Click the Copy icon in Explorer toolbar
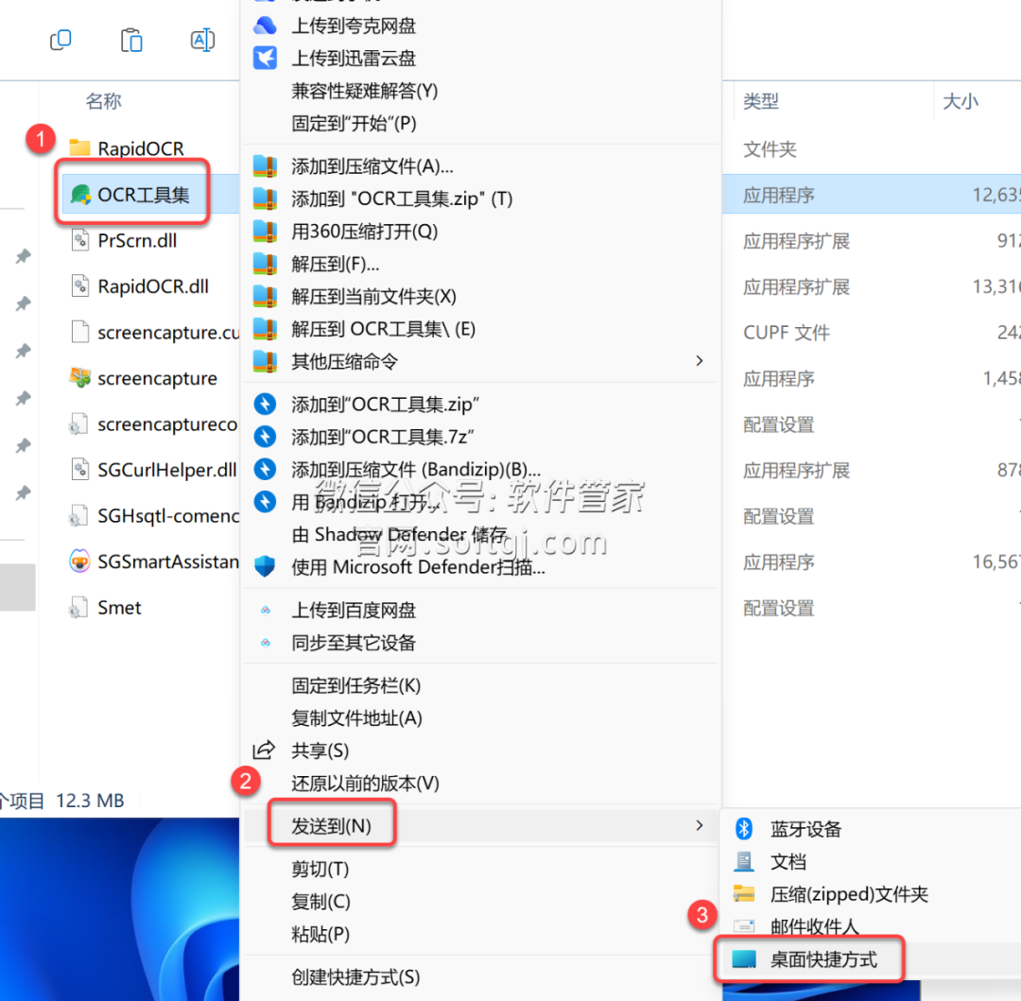Screen dimensions: 1021x1001 tap(61, 40)
